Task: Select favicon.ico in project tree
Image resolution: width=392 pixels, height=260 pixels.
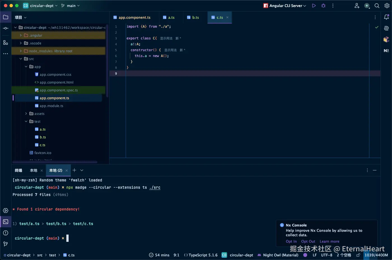Action: click(43, 153)
